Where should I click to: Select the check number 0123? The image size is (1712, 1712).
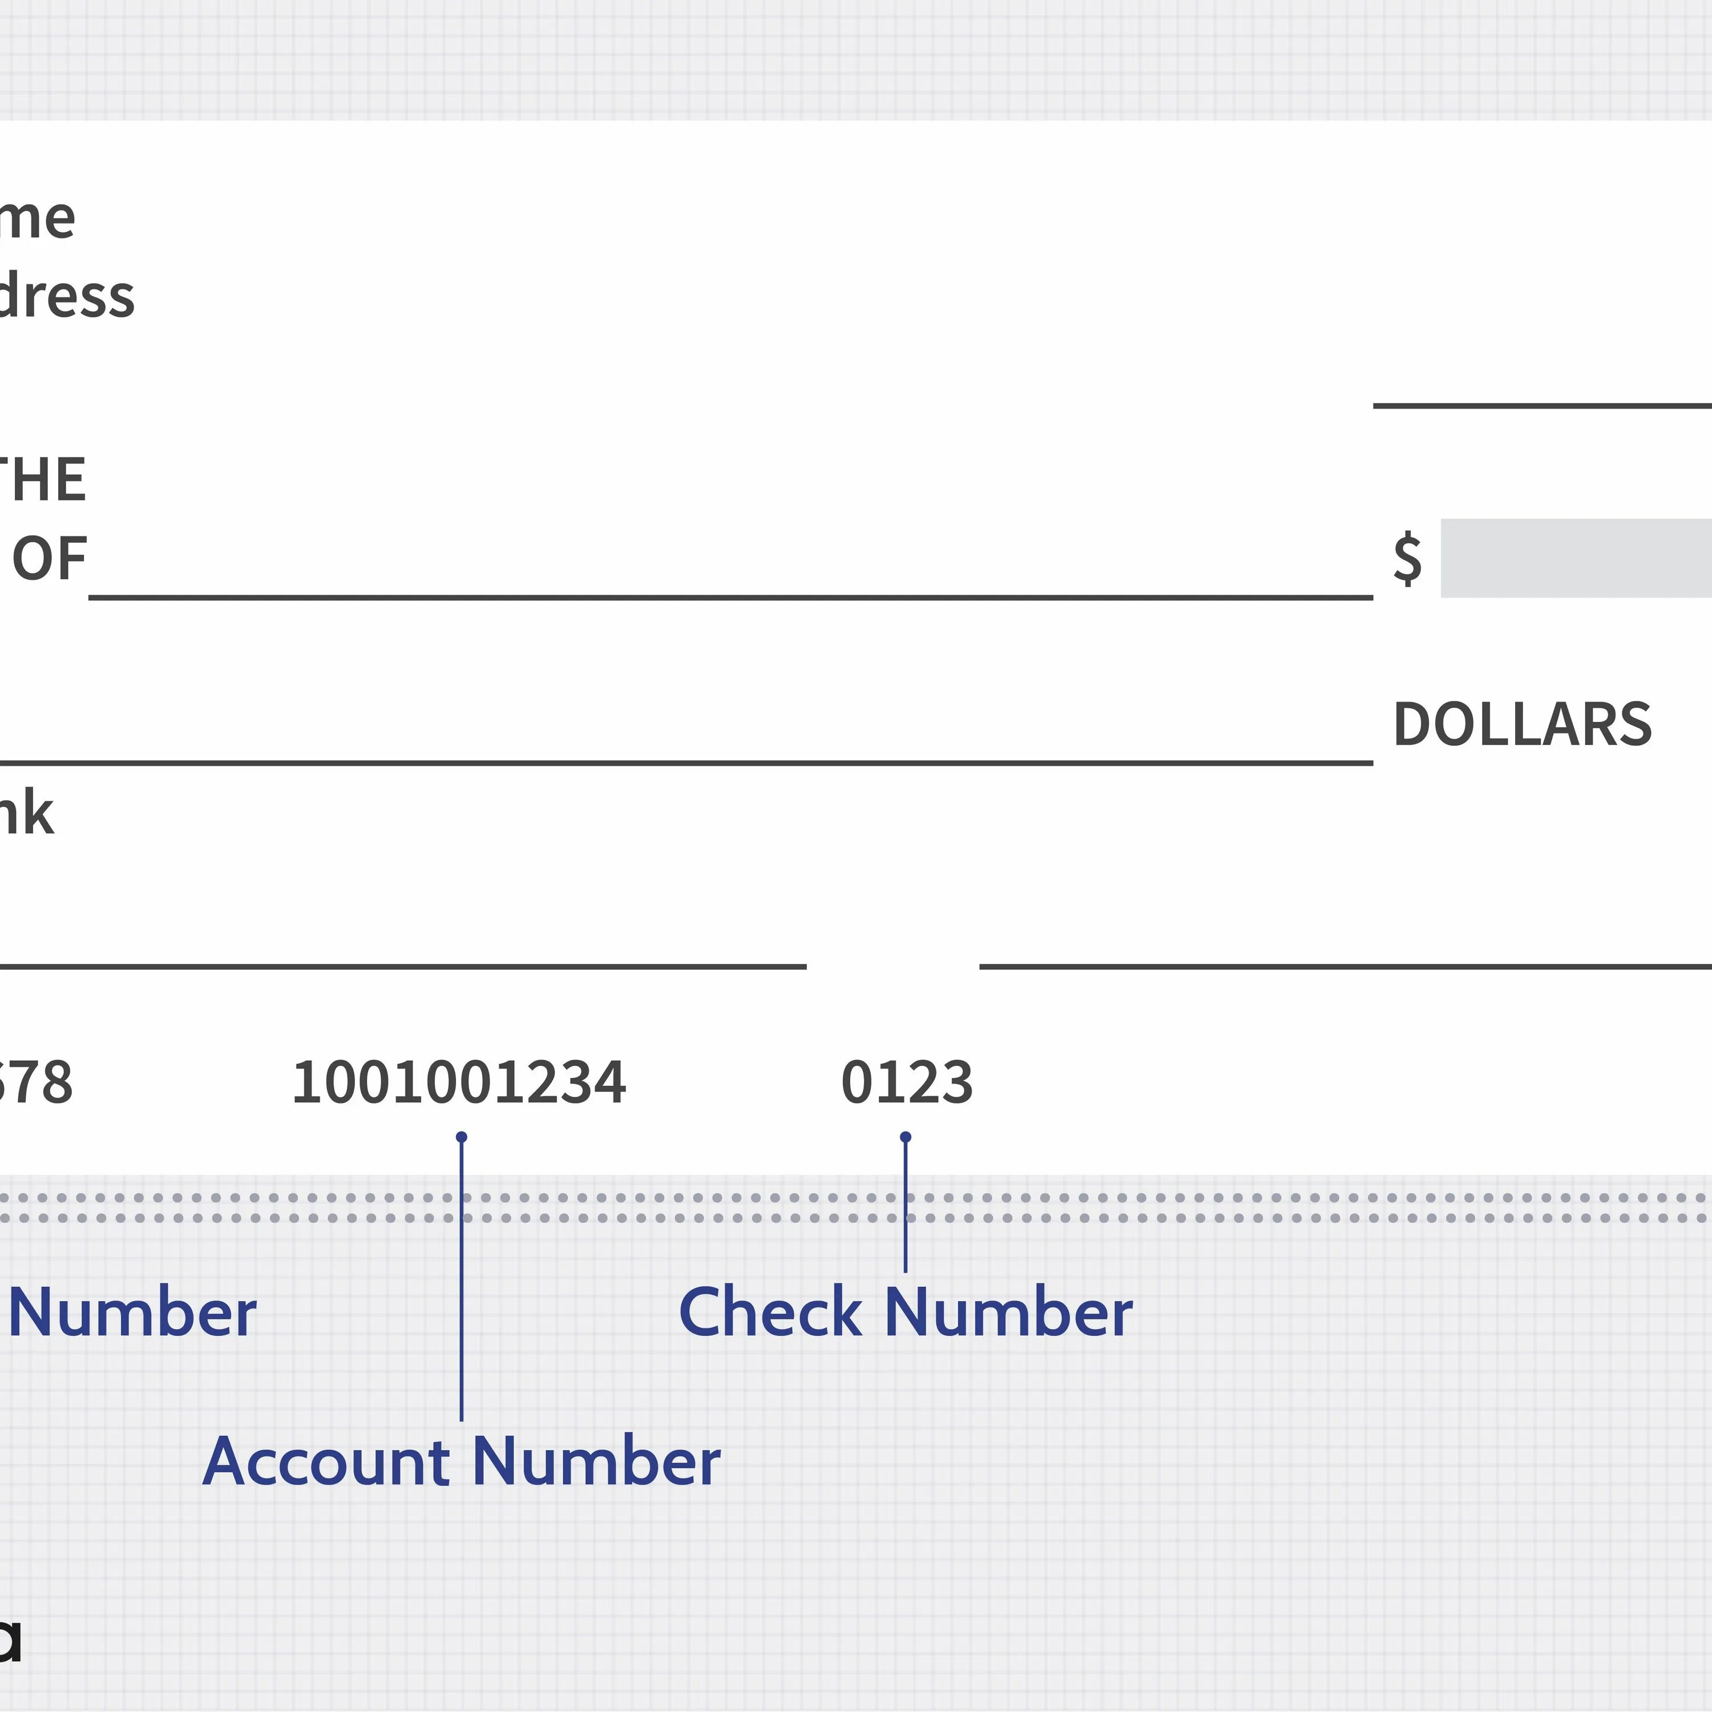[x=907, y=1082]
